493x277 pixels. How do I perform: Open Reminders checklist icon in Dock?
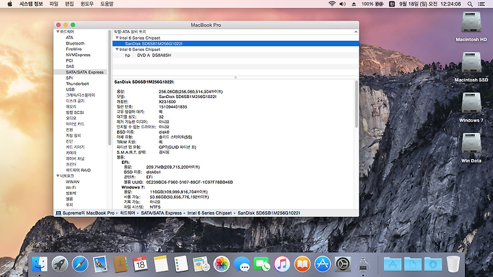click(181, 264)
